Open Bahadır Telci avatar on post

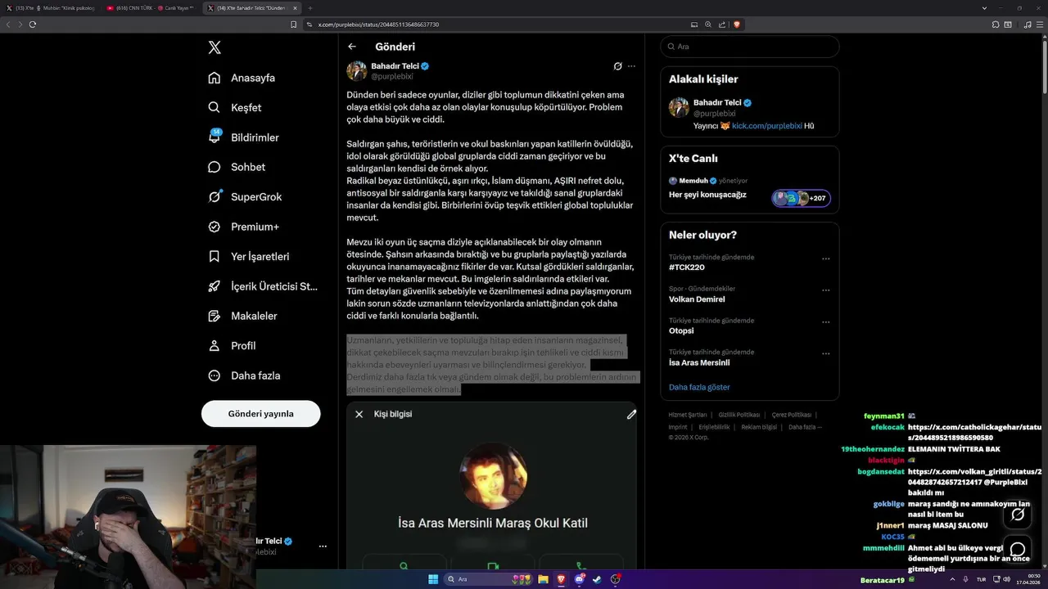[x=357, y=70]
